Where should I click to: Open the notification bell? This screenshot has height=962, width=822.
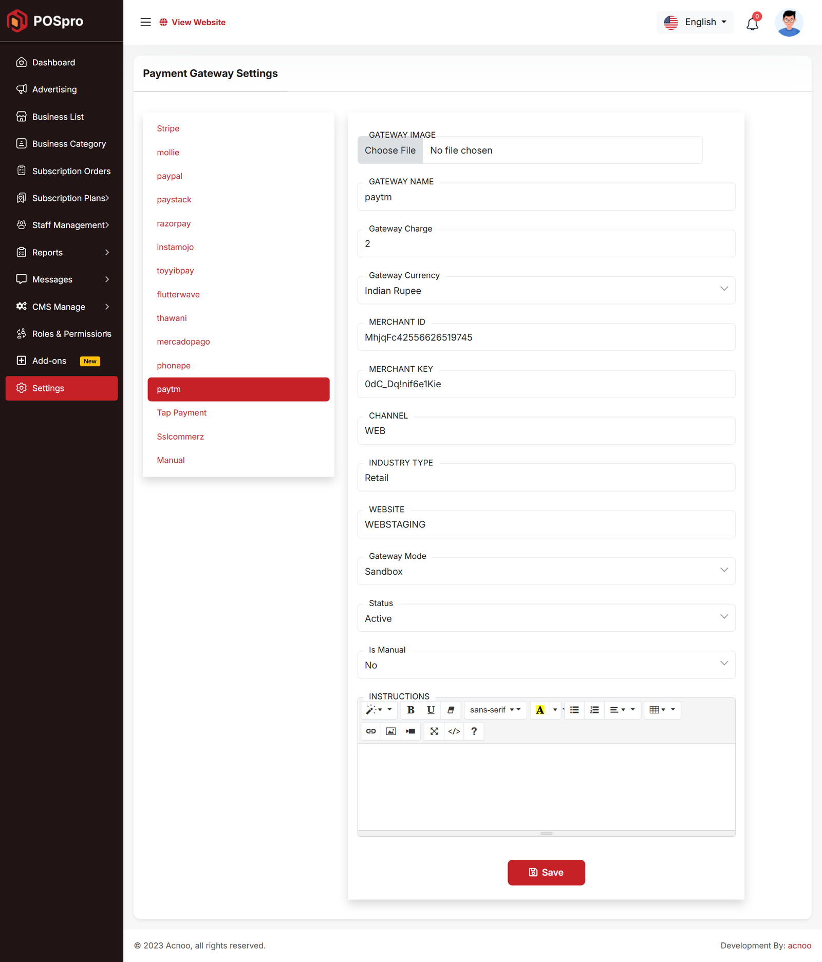click(x=752, y=23)
